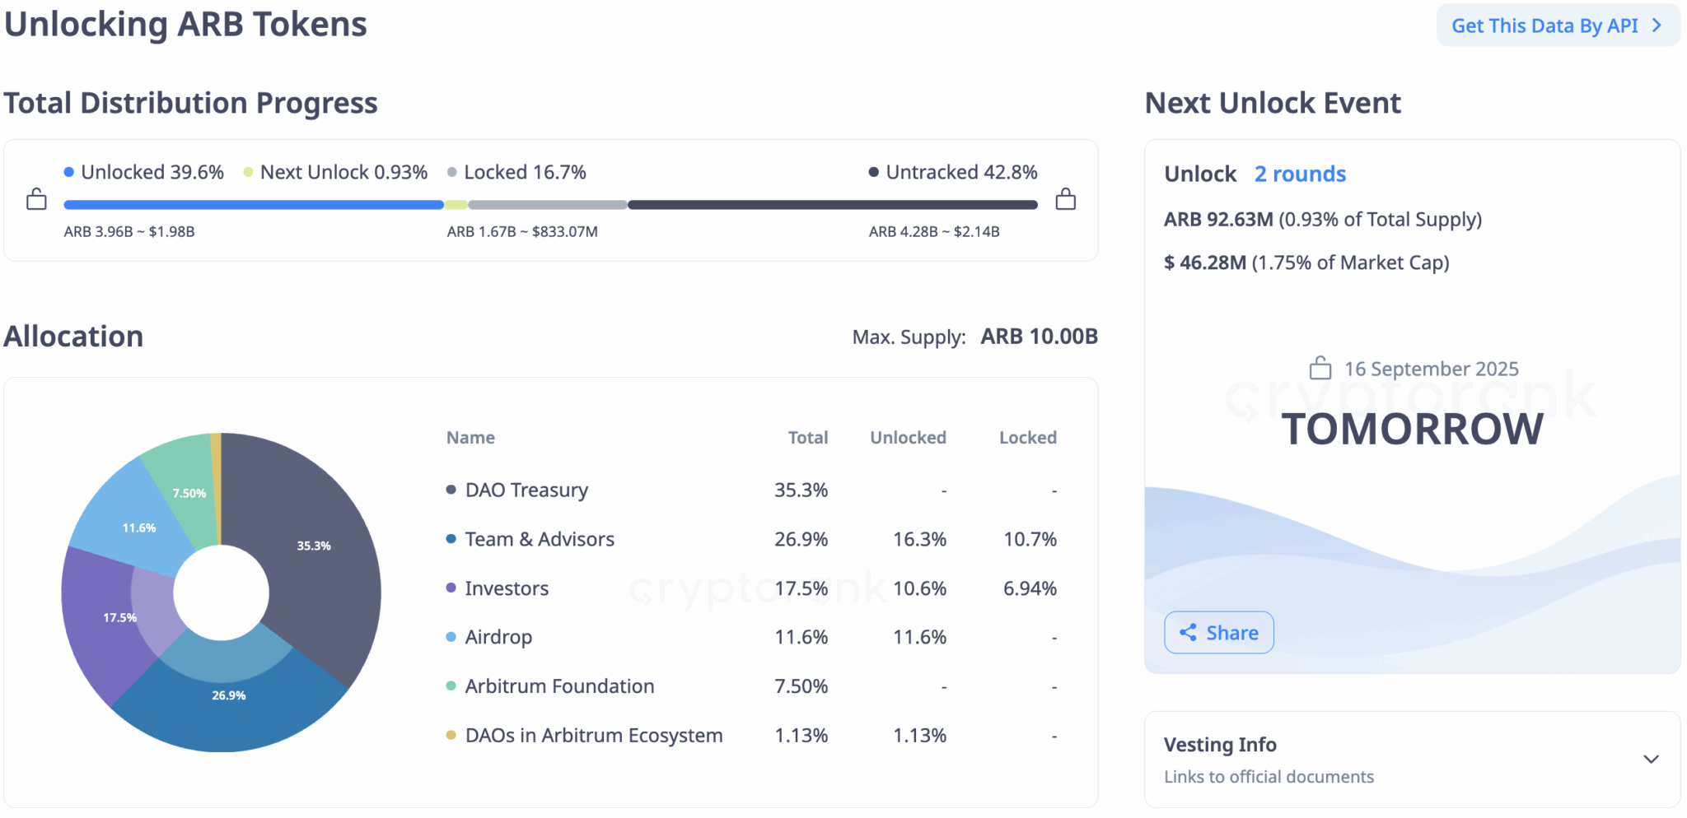The image size is (1687, 818).
Task: Click the lock icon beside 16 September 2025
Action: point(1320,368)
